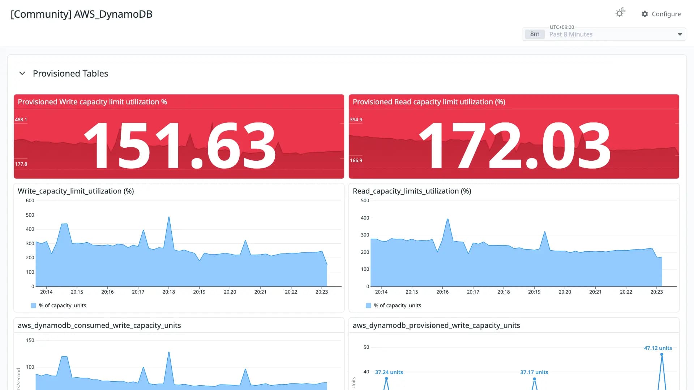Click the blue legend swatch in the Read_capacity_limits_utilization chart
This screenshot has height=390, width=694.
click(368, 305)
